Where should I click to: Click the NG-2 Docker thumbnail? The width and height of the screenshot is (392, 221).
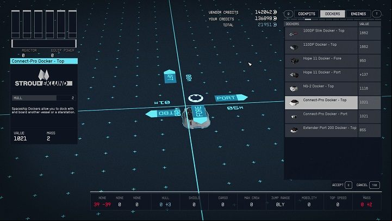(x=294, y=88)
